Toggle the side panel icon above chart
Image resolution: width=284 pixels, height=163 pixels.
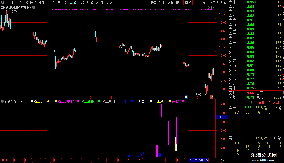click(213, 8)
